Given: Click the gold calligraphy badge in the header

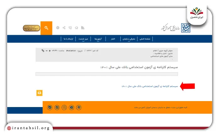Looking at the screenshot, I should coord(31,28).
